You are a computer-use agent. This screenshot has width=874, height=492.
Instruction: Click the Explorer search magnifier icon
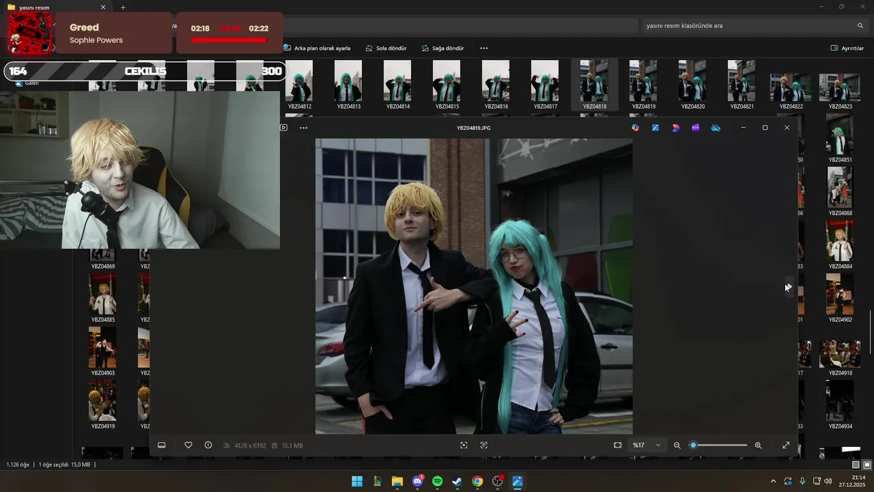coord(860,26)
